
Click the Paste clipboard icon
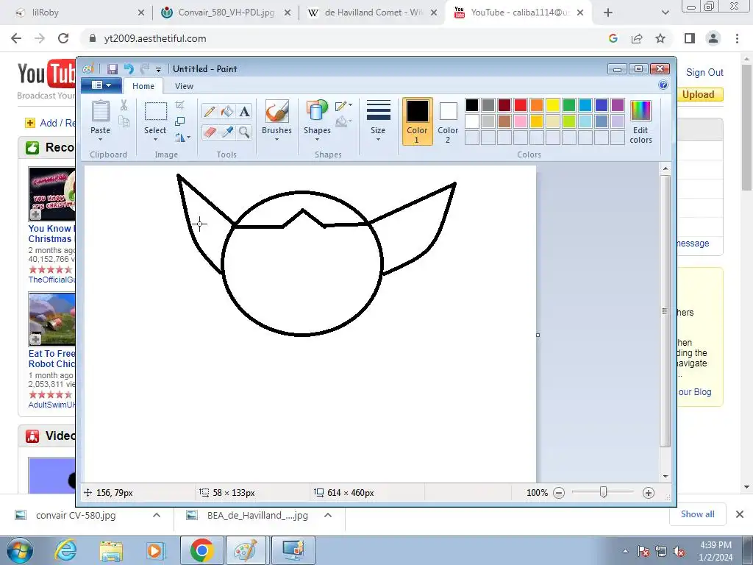pyautogui.click(x=100, y=112)
